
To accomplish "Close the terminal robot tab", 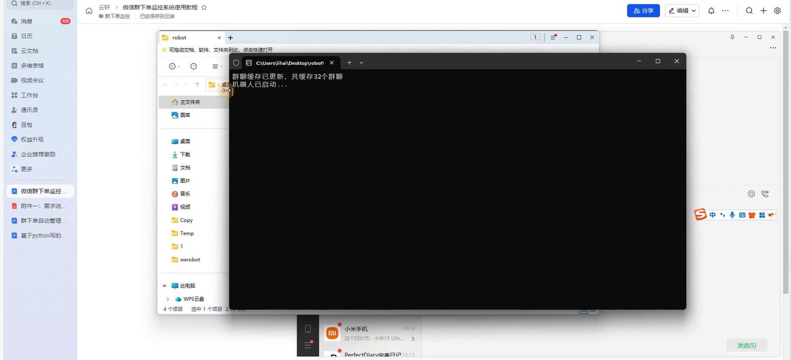I will 332,62.
